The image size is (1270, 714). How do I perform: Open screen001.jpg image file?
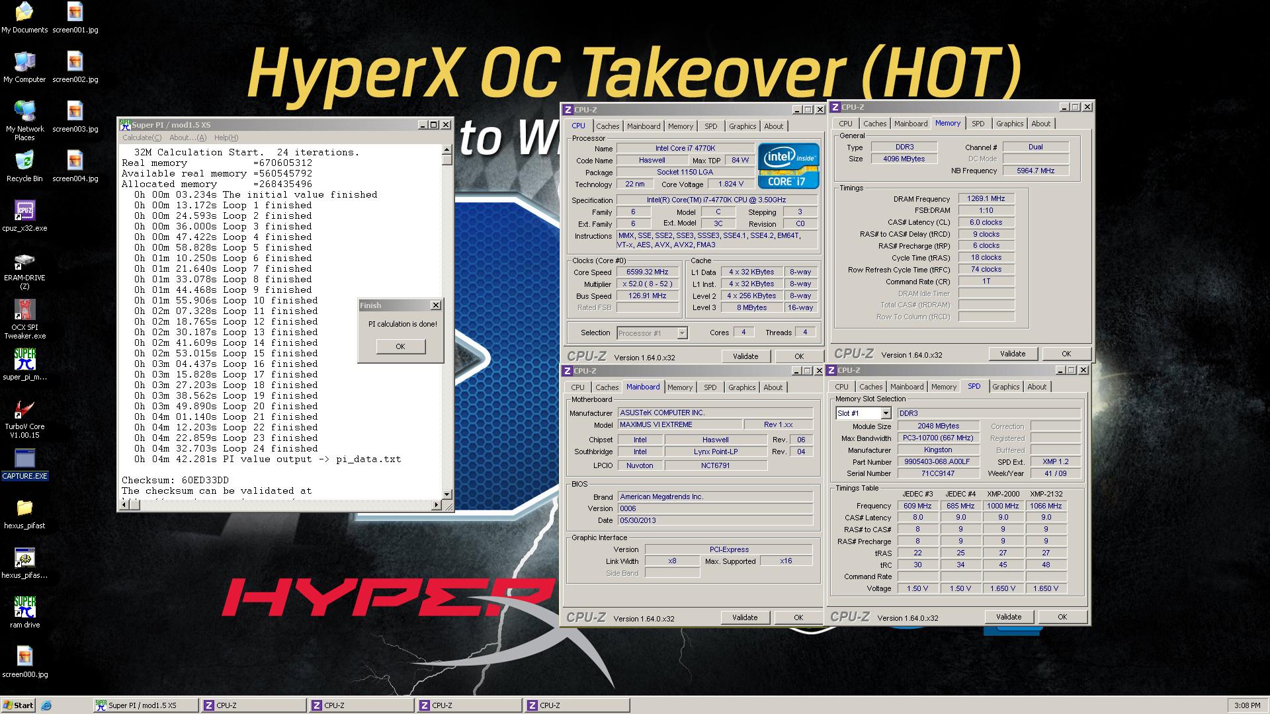[x=75, y=18]
